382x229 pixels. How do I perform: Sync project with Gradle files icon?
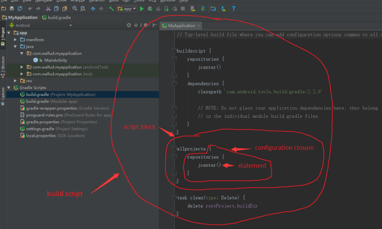(203, 9)
